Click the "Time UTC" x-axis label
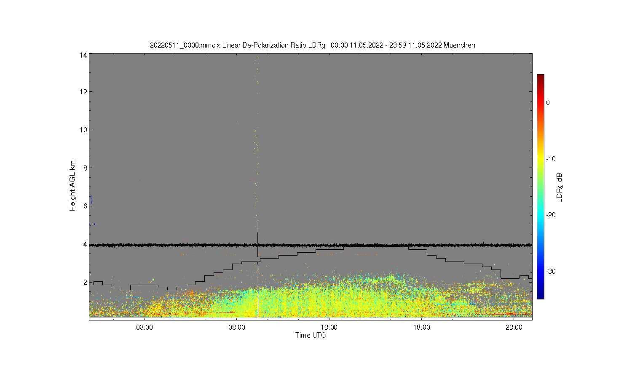632x379 pixels. point(311,336)
